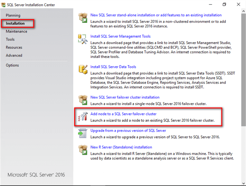This screenshot has height=186, width=246.
Task: Open Add node to a SQL Server failover cluster
Action: tap(123, 114)
